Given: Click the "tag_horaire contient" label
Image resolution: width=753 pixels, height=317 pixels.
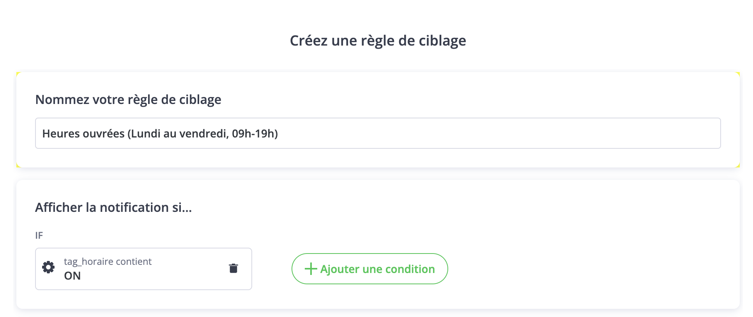Looking at the screenshot, I should [x=108, y=261].
